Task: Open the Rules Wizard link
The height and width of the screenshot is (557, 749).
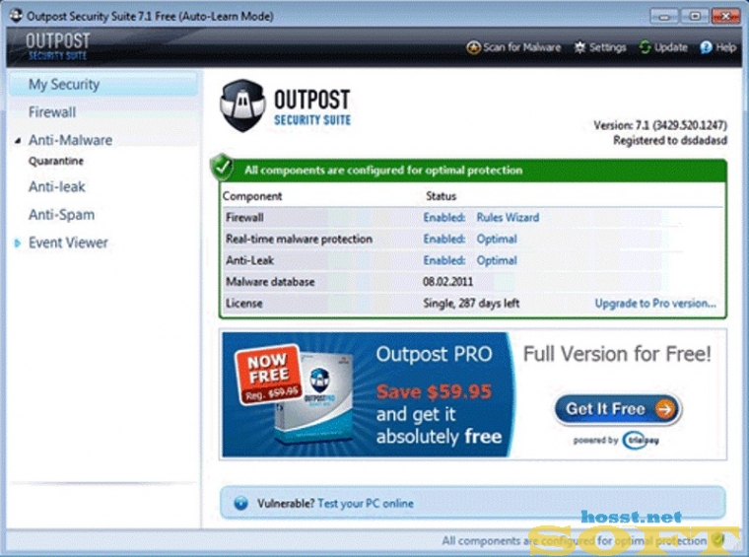Action: click(x=508, y=217)
